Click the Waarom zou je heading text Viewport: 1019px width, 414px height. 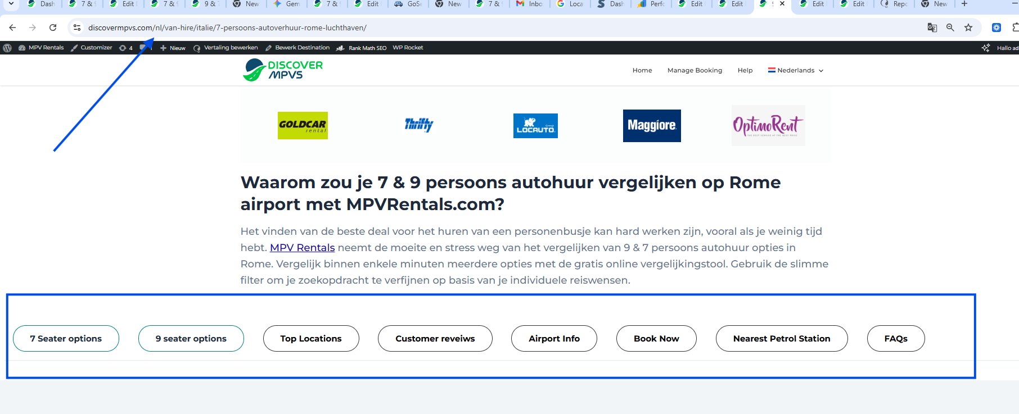point(511,193)
